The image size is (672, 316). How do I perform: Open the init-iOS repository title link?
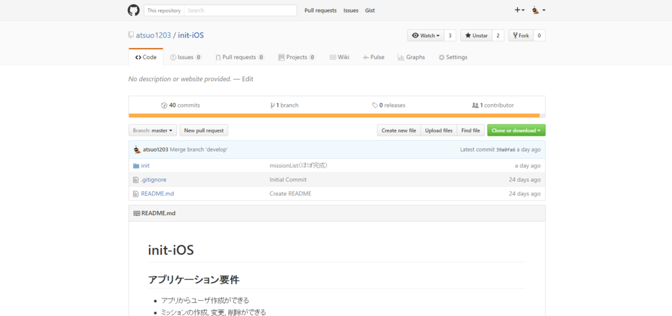(191, 35)
